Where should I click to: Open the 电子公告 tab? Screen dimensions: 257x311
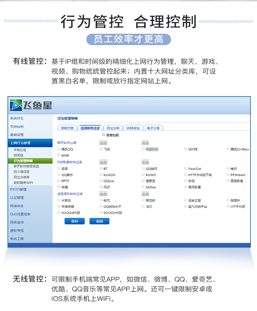pyautogui.click(x=153, y=128)
